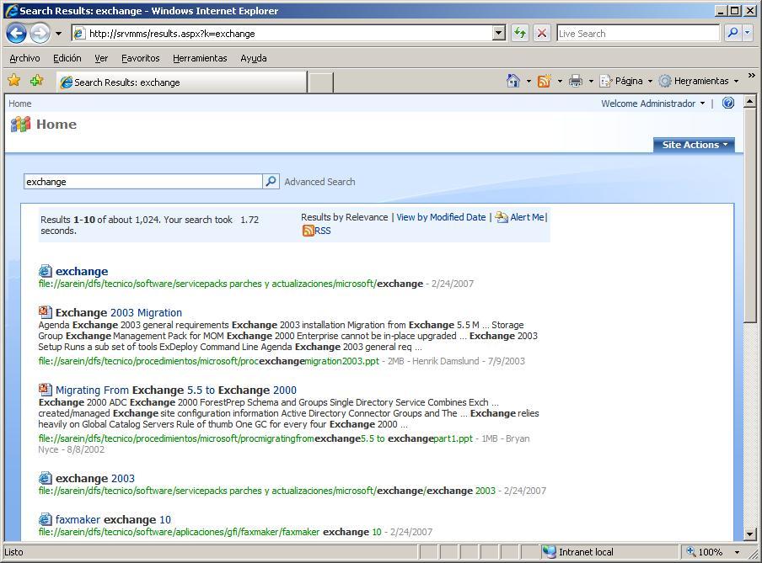Open Migrating From Exchange 5.5 result

pos(176,390)
